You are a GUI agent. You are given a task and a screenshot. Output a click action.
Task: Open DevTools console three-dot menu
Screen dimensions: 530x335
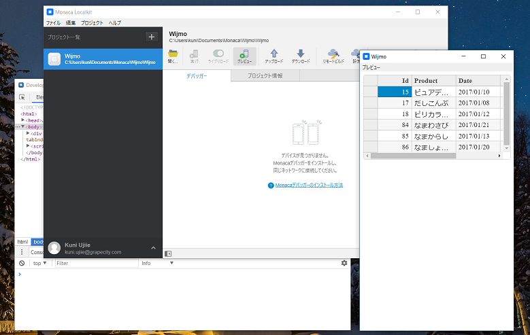(22, 252)
